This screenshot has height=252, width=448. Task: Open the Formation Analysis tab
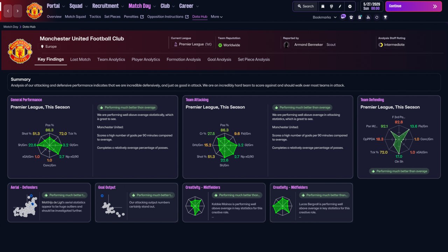[184, 59]
